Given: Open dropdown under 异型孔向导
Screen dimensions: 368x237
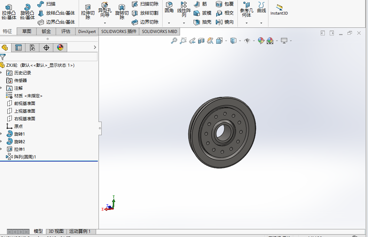Looking at the screenshot, I should [105, 23].
